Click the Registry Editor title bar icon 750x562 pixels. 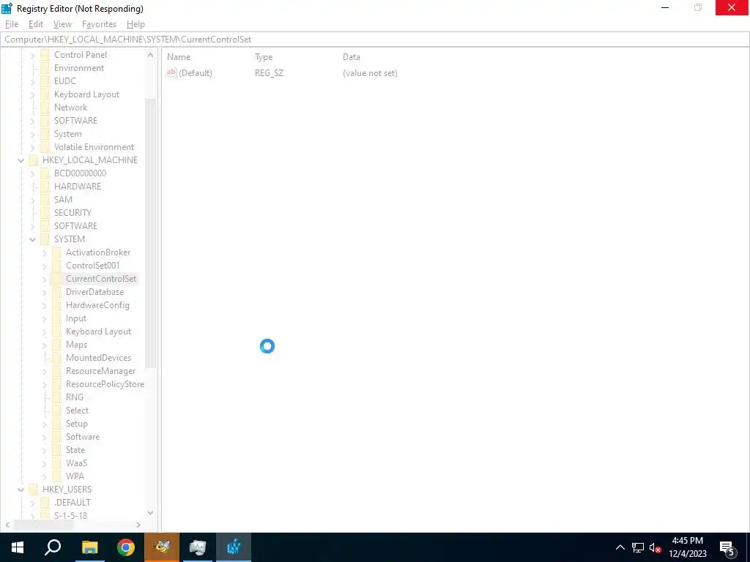[x=7, y=9]
